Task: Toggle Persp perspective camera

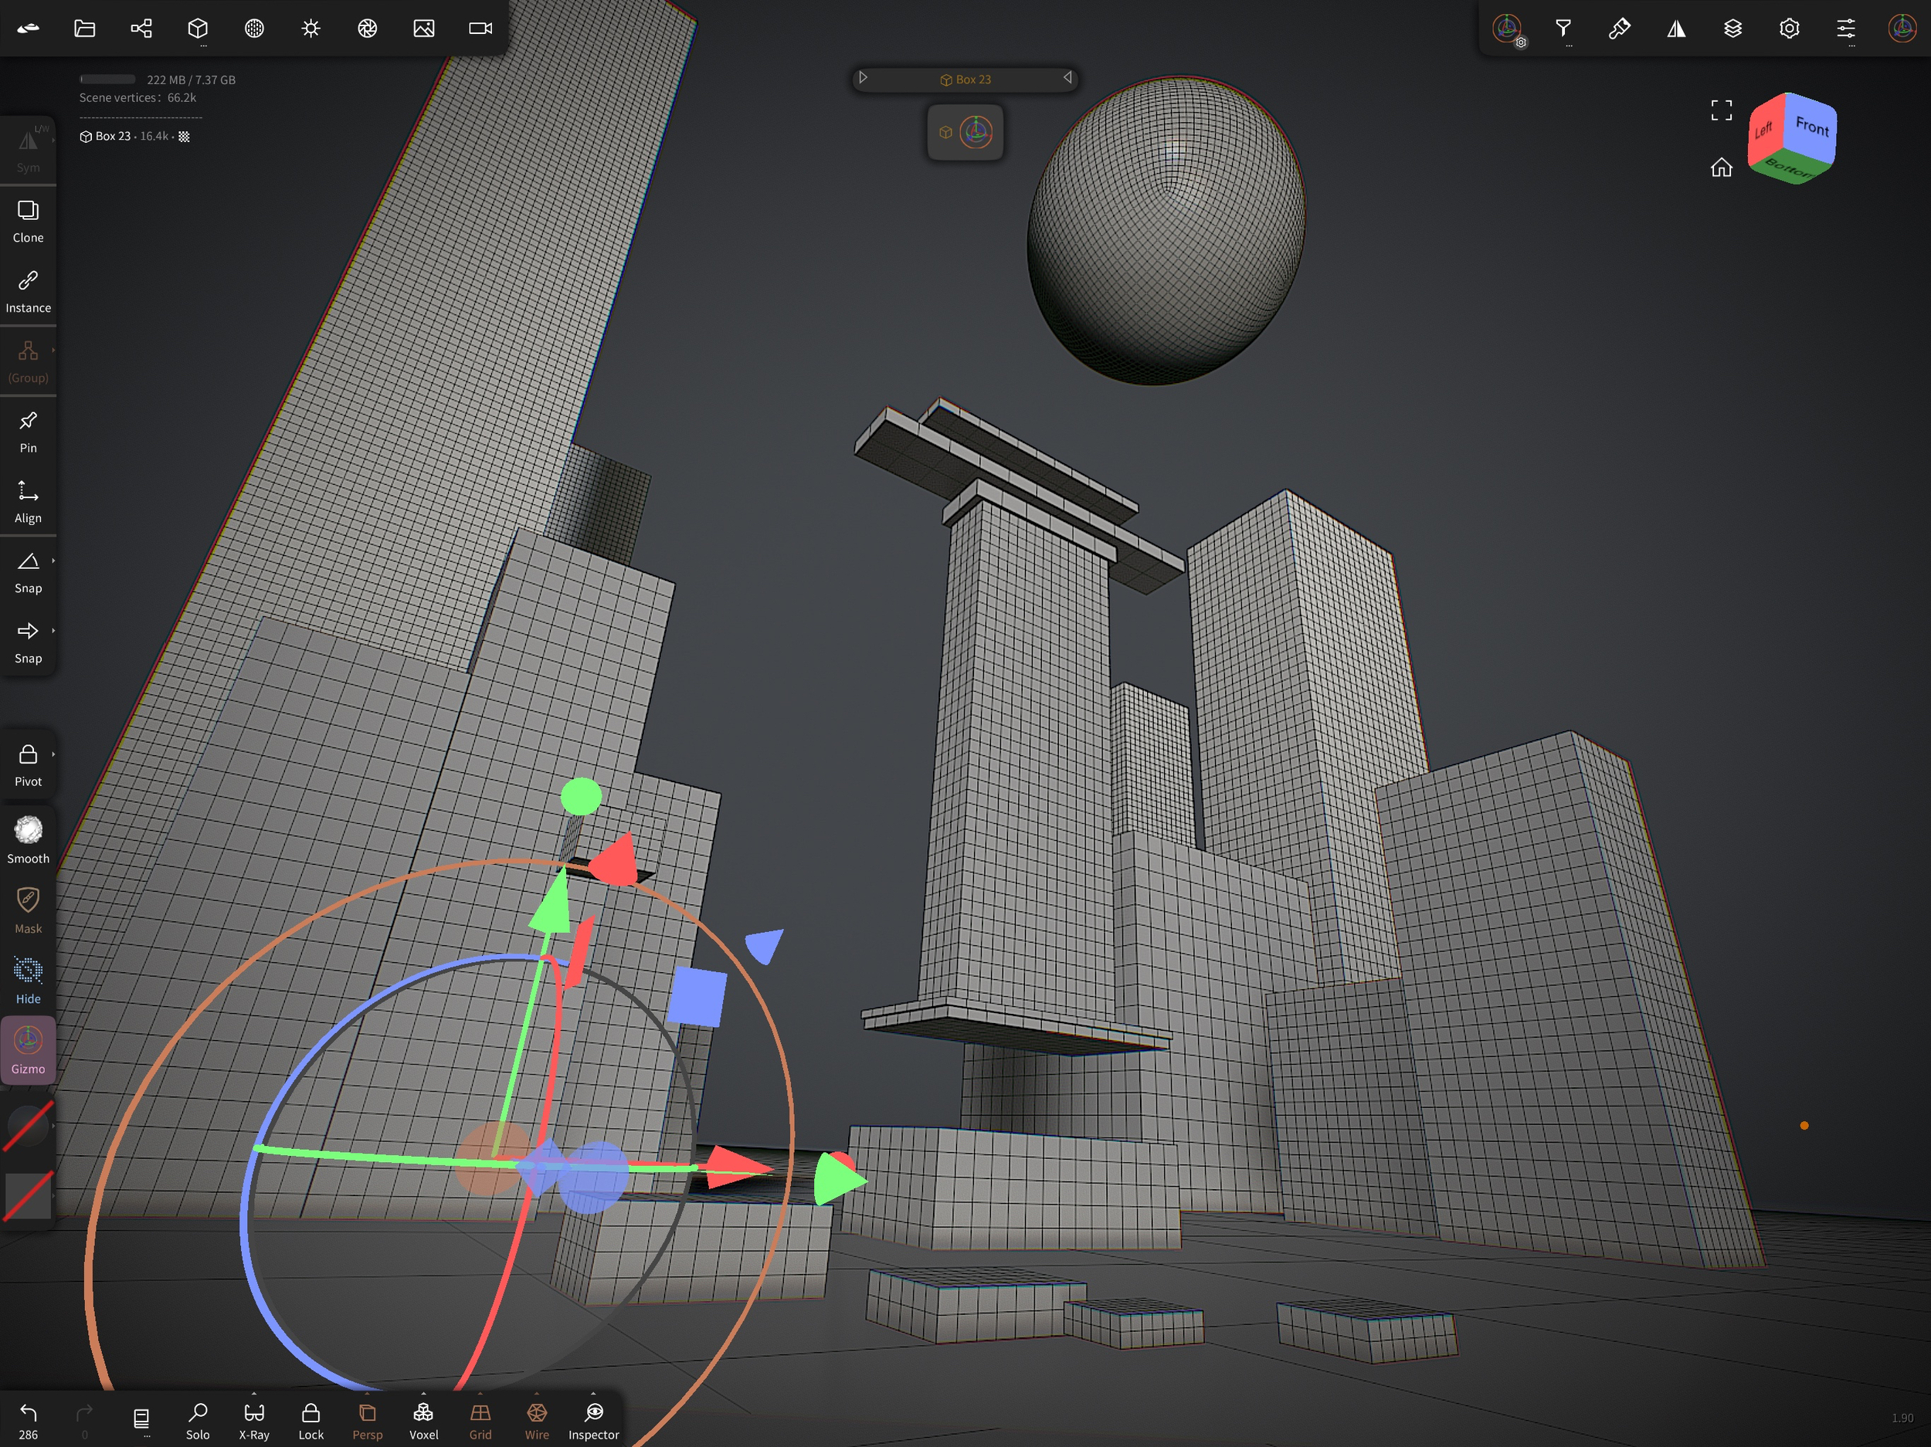Action: [368, 1419]
